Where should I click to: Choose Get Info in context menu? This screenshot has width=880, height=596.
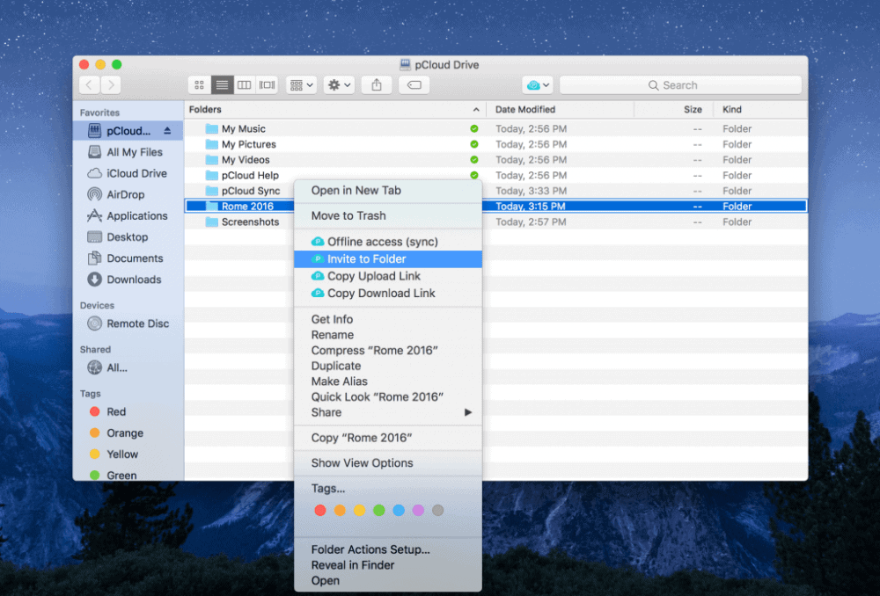(x=388, y=319)
